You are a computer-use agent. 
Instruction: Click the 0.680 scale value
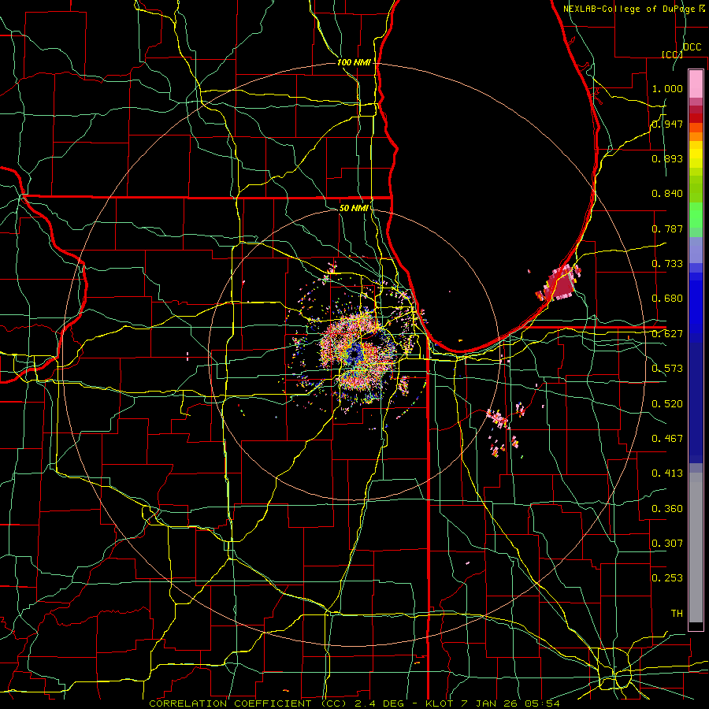(x=667, y=299)
